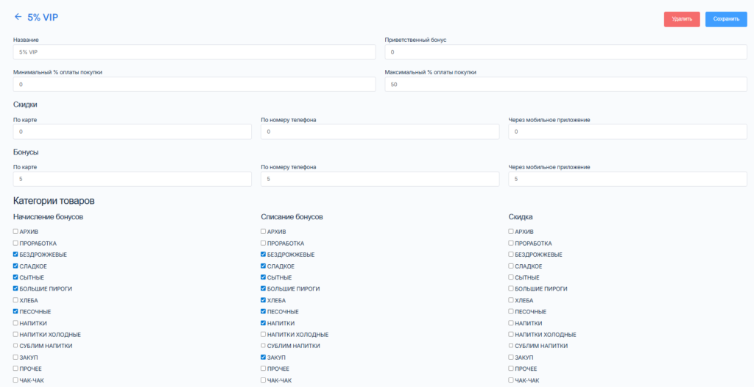Uncheck ПЕСОЧНЫЕ under Начисление бонусов

[x=15, y=312]
